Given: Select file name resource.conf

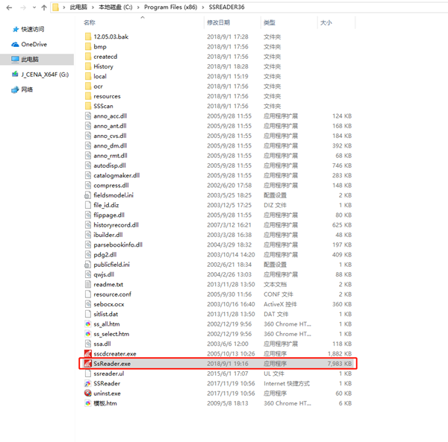Looking at the screenshot, I should (x=113, y=294).
